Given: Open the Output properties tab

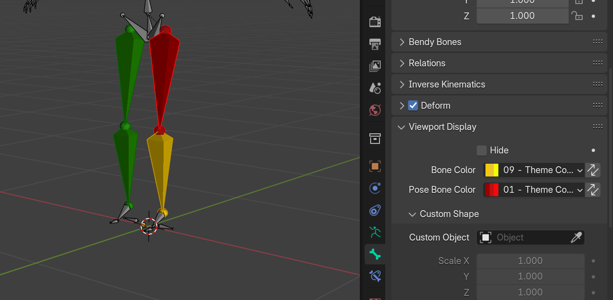Looking at the screenshot, I should coord(375,44).
